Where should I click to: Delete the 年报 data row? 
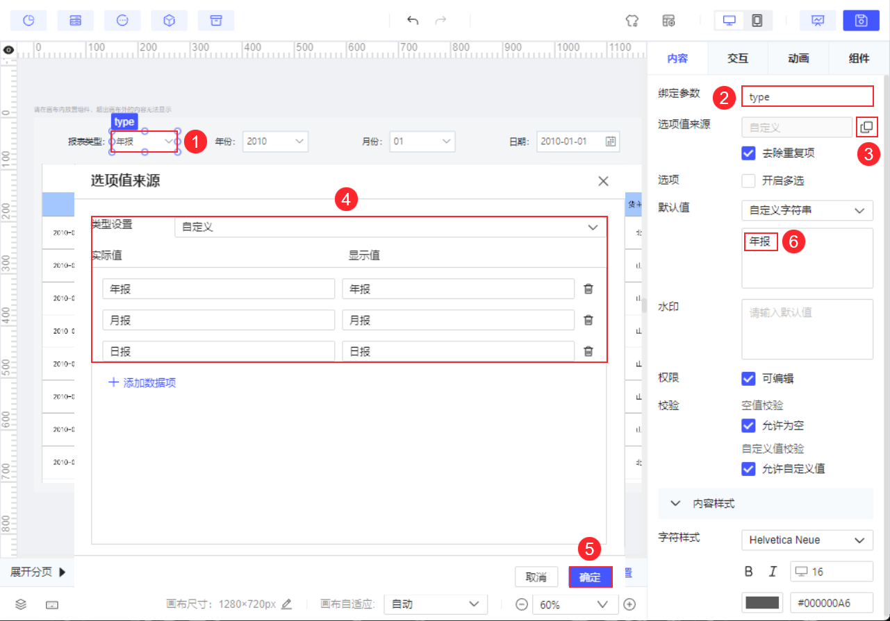[x=588, y=289]
